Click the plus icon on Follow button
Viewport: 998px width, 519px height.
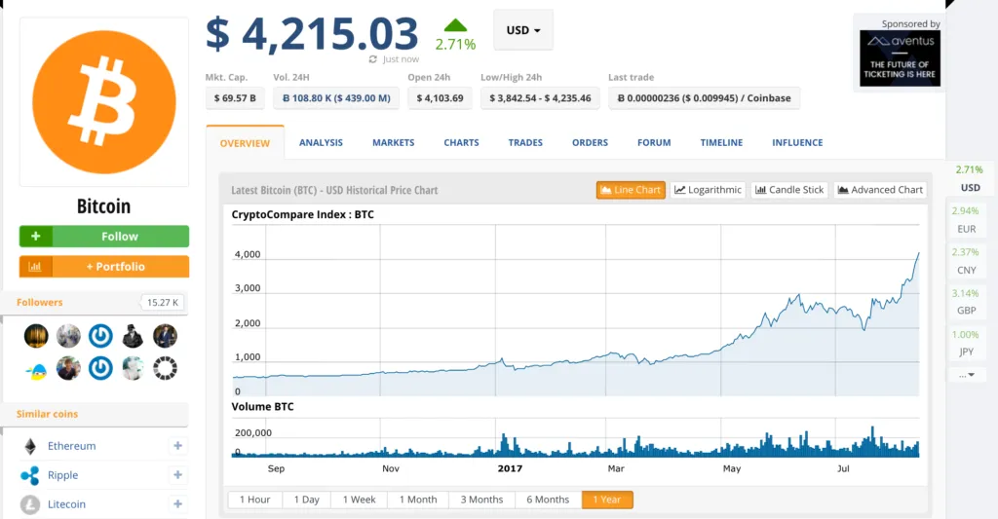36,236
